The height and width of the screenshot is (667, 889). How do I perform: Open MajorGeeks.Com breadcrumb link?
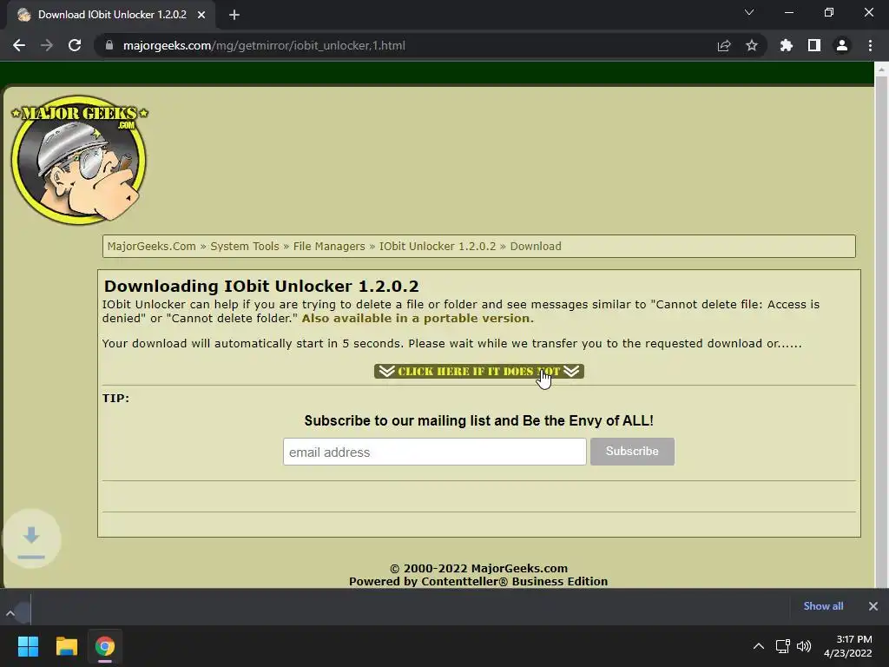151,246
